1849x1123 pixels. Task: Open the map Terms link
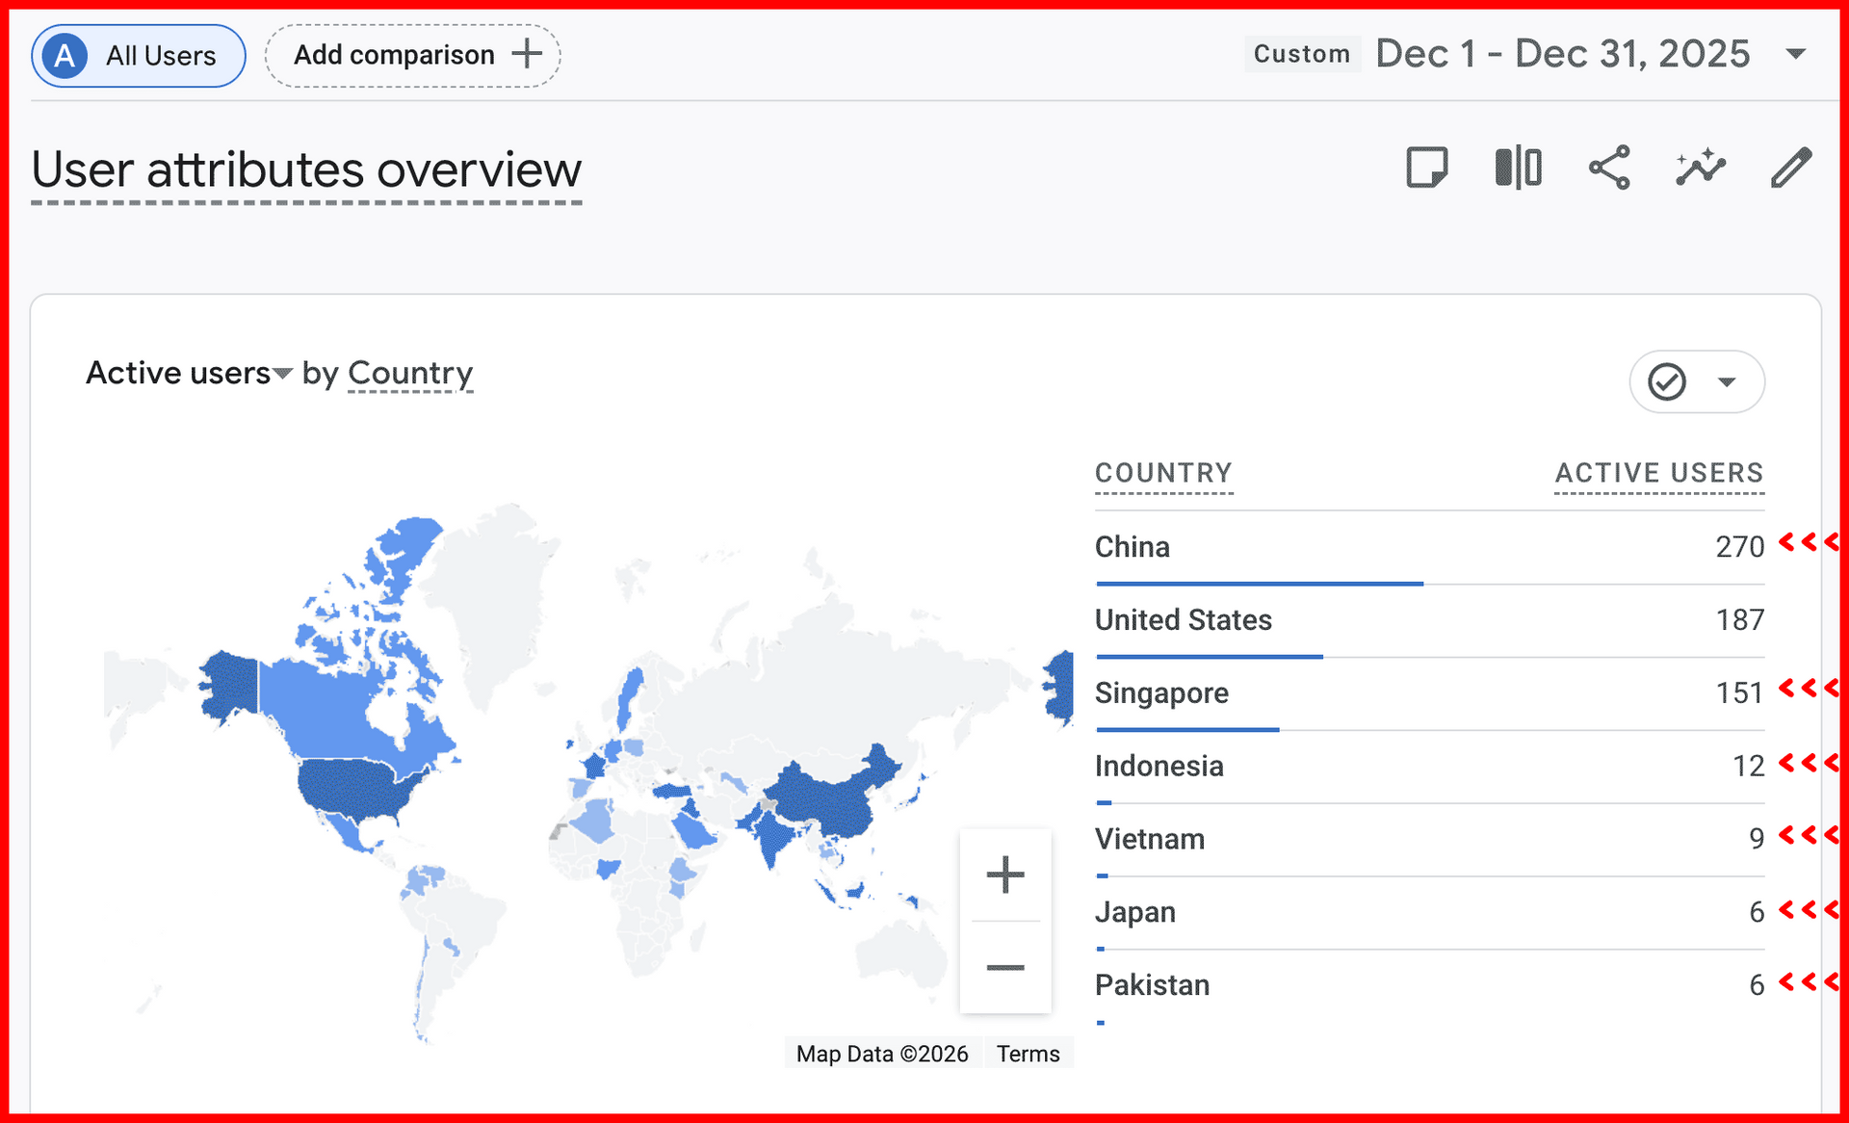1028,1054
